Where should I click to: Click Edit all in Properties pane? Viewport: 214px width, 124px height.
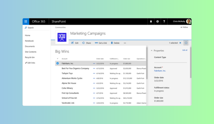185,50
